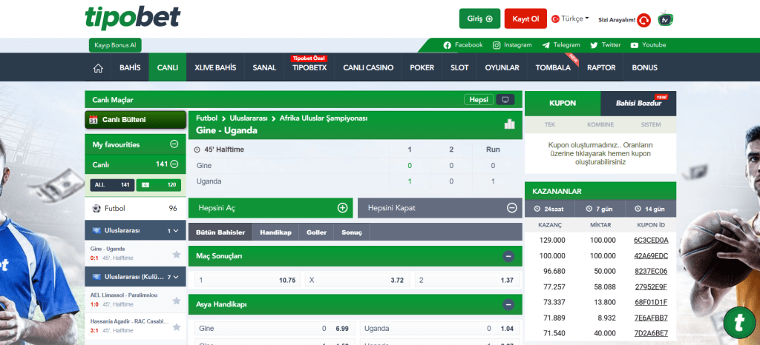Viewport: 760px width, 345px height.
Task: Click the Futbol sport category row
Action: pos(135,209)
